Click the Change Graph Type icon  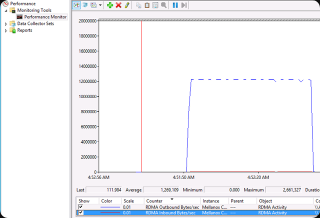click(x=93, y=5)
